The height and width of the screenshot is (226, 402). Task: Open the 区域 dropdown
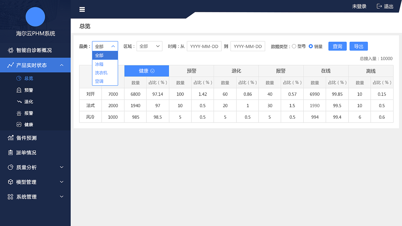click(149, 46)
